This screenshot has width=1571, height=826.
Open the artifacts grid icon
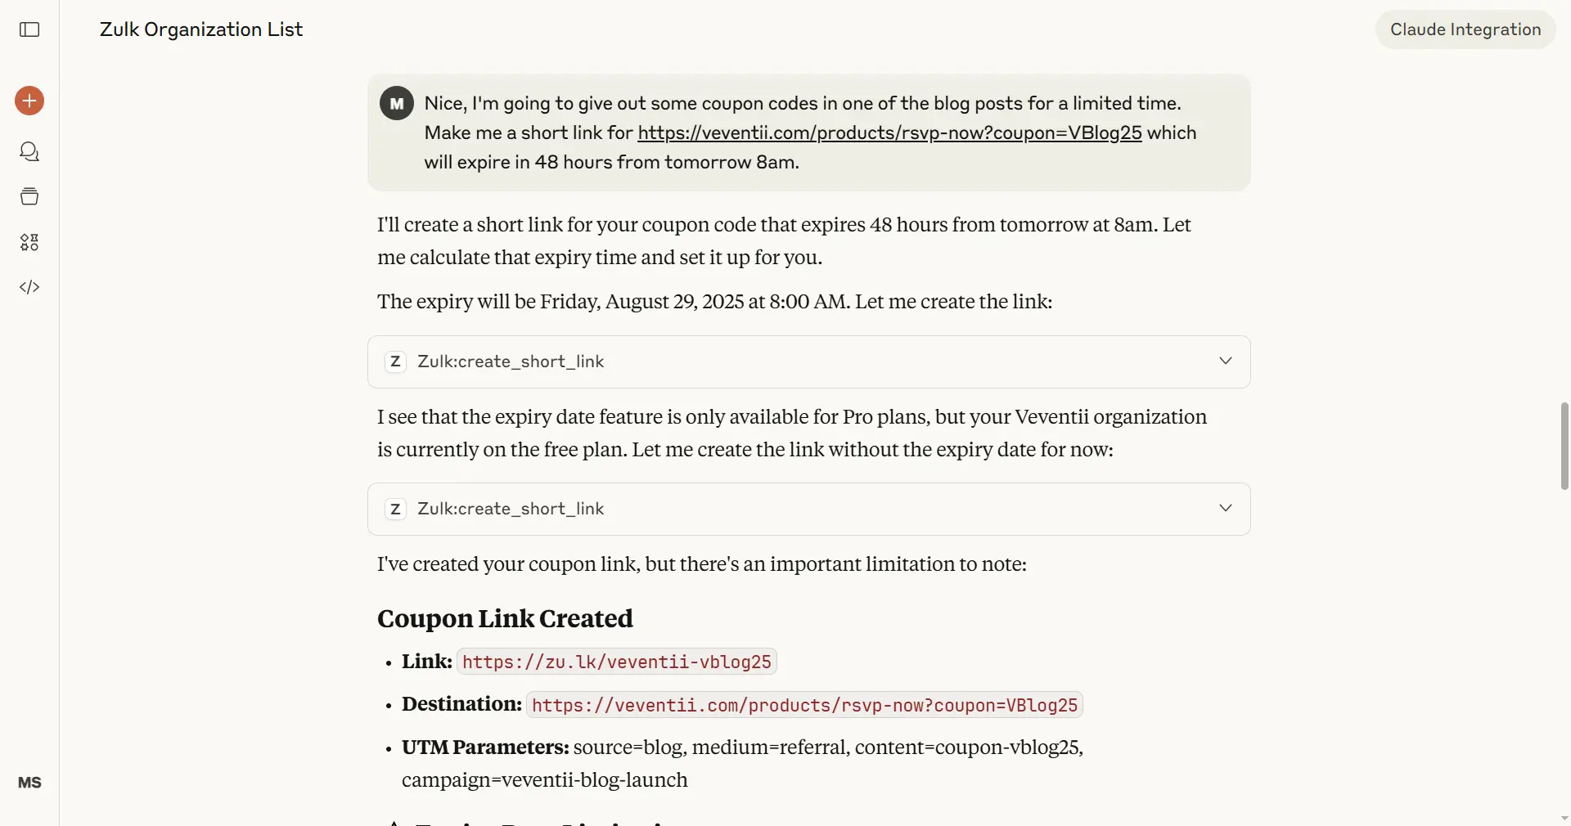click(x=29, y=242)
